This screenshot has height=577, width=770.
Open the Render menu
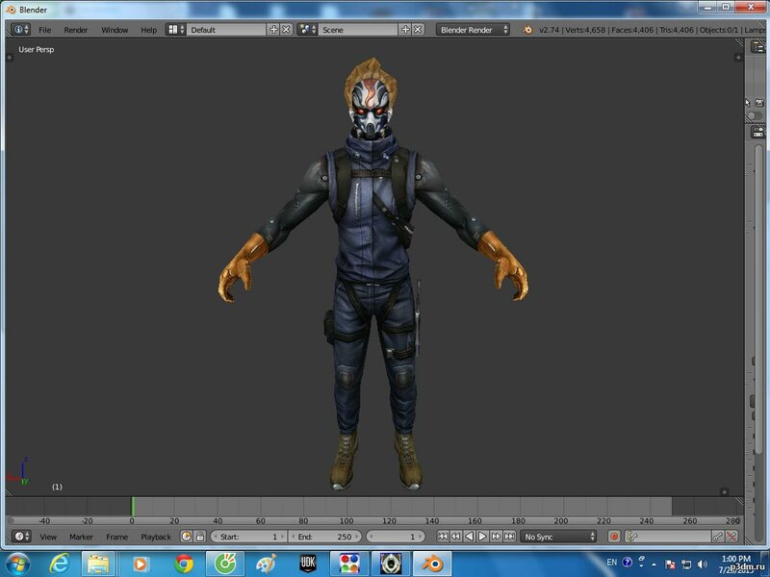click(76, 30)
